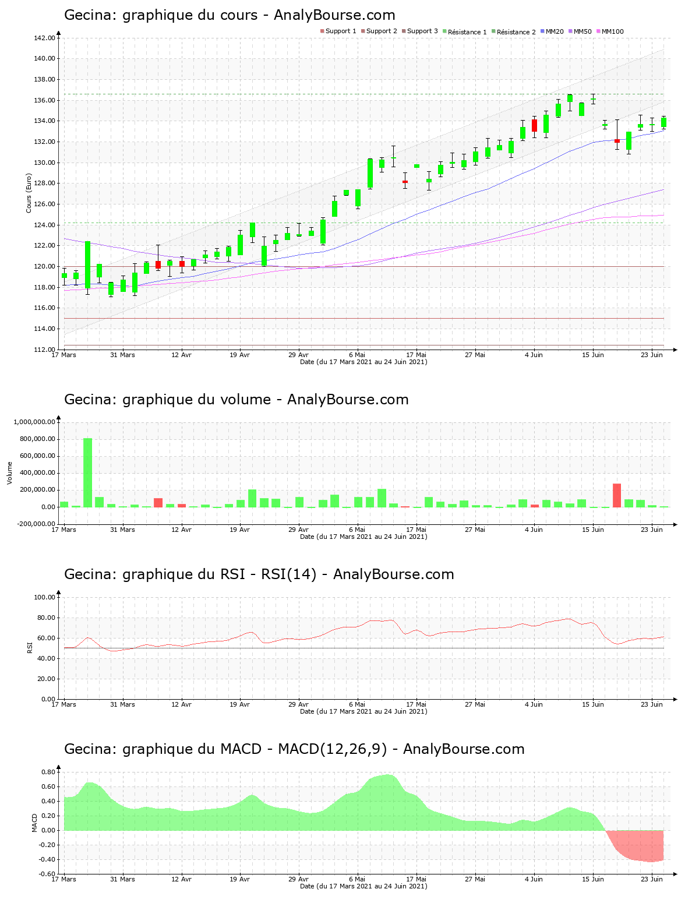Click the 'RSI' vertical axis label
The height and width of the screenshot is (903, 699).
click(29, 647)
